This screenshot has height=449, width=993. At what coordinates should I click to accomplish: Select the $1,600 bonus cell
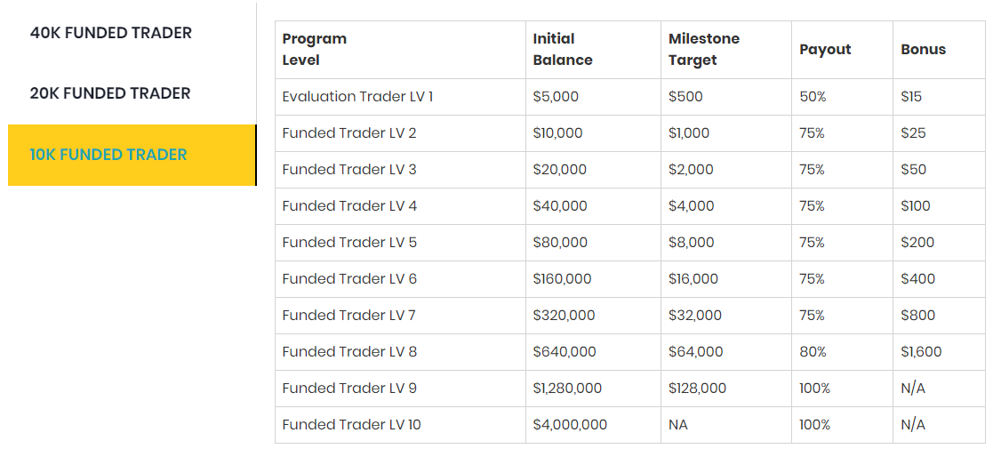921,352
